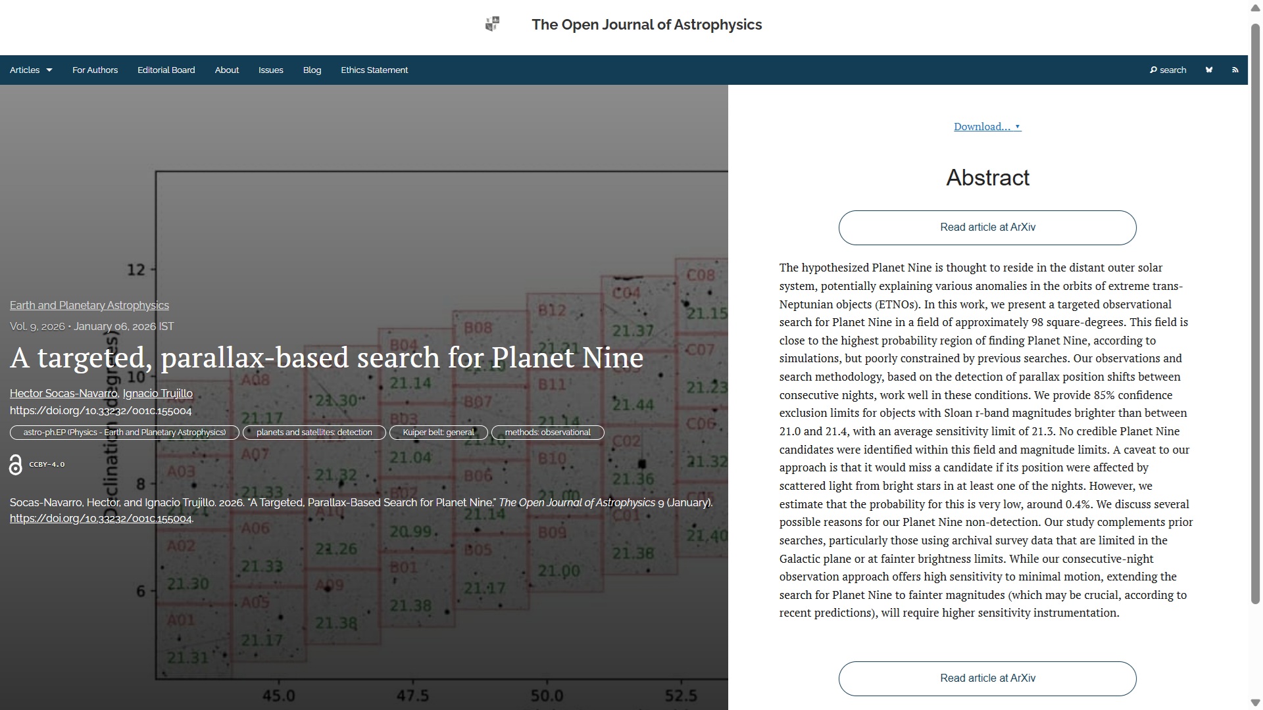The width and height of the screenshot is (1263, 710).
Task: Click the bottom Read article at ArXiv button
Action: click(987, 678)
